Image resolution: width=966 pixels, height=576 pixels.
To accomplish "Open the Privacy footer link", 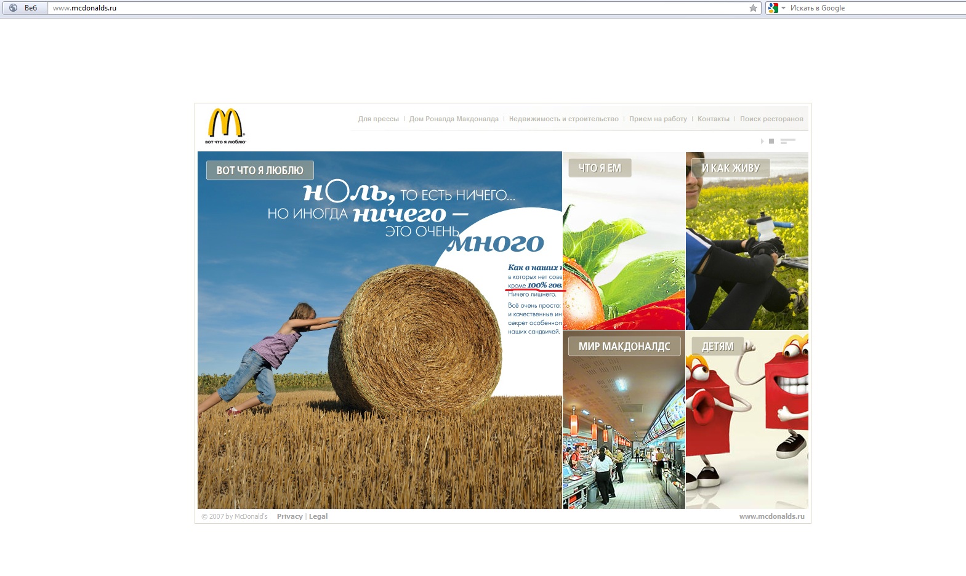I will 289,516.
